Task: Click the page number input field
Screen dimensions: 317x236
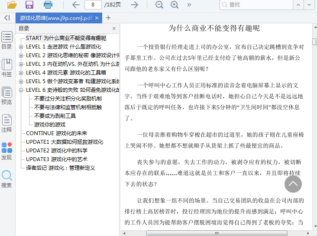Action: 93,5
